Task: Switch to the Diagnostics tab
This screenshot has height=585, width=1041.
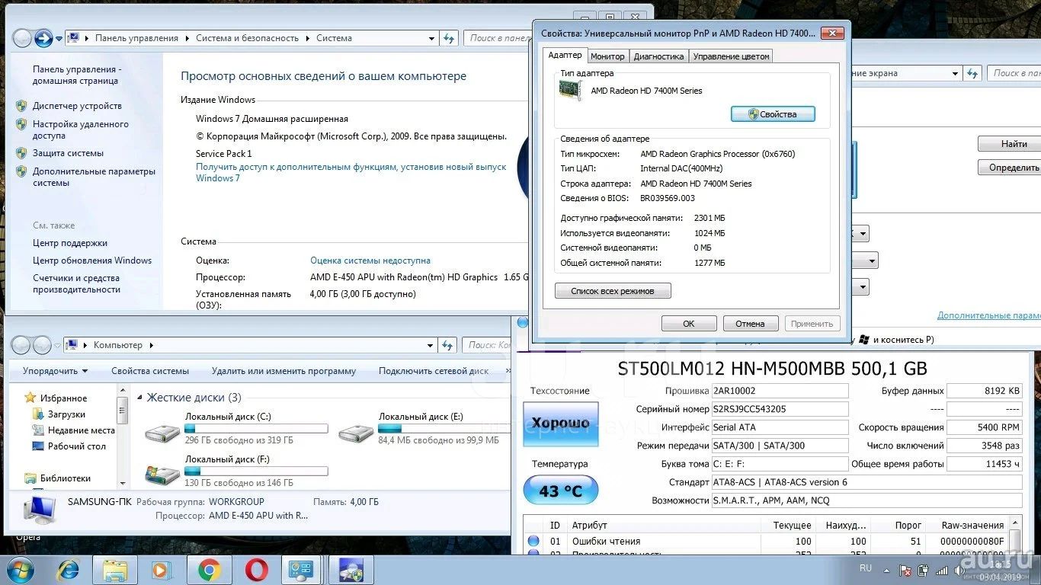Action: [658, 56]
